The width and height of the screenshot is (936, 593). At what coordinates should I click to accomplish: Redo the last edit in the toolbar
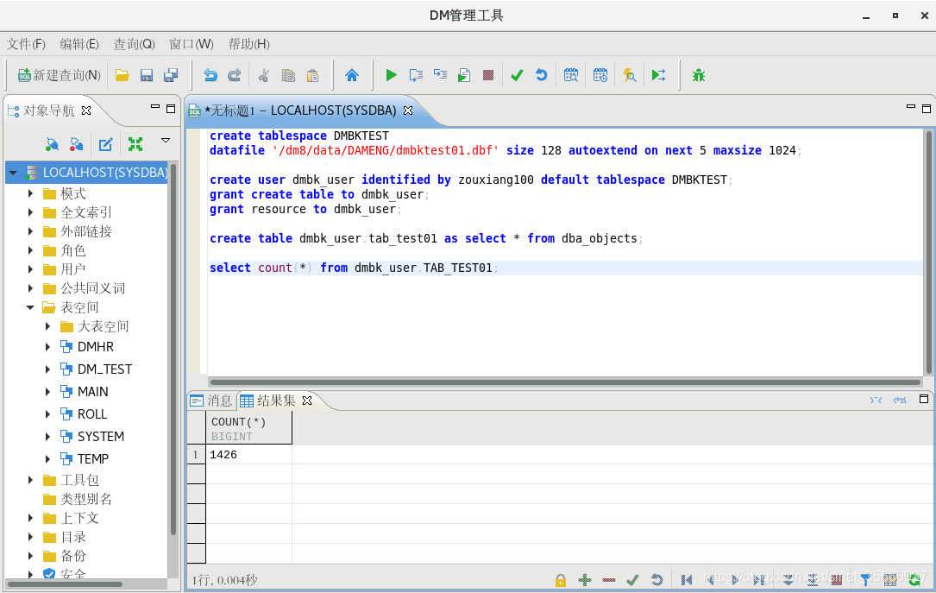pos(235,75)
